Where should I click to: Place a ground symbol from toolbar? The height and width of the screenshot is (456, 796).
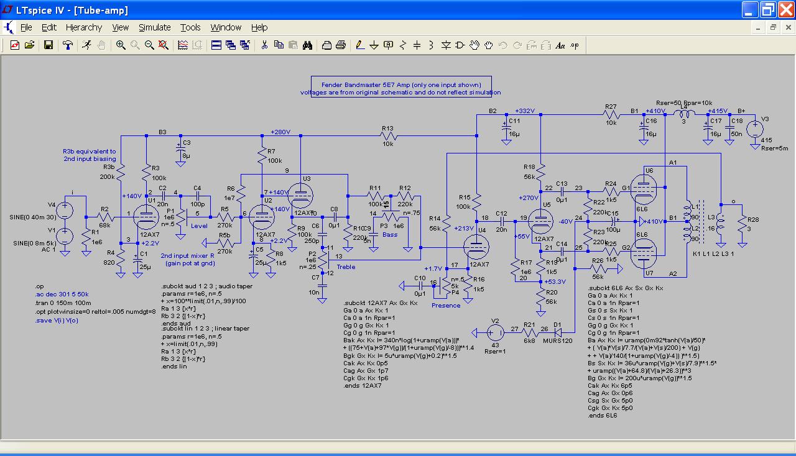pos(374,45)
